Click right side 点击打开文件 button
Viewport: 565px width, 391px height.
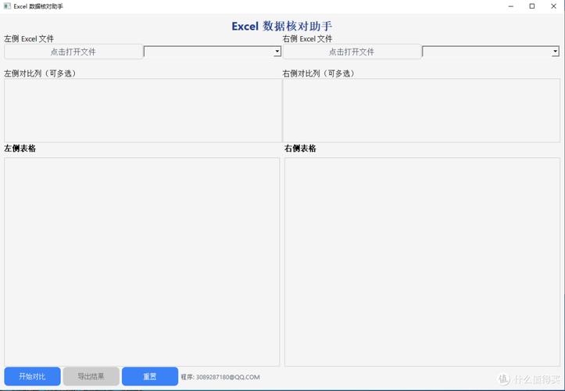pyautogui.click(x=352, y=52)
